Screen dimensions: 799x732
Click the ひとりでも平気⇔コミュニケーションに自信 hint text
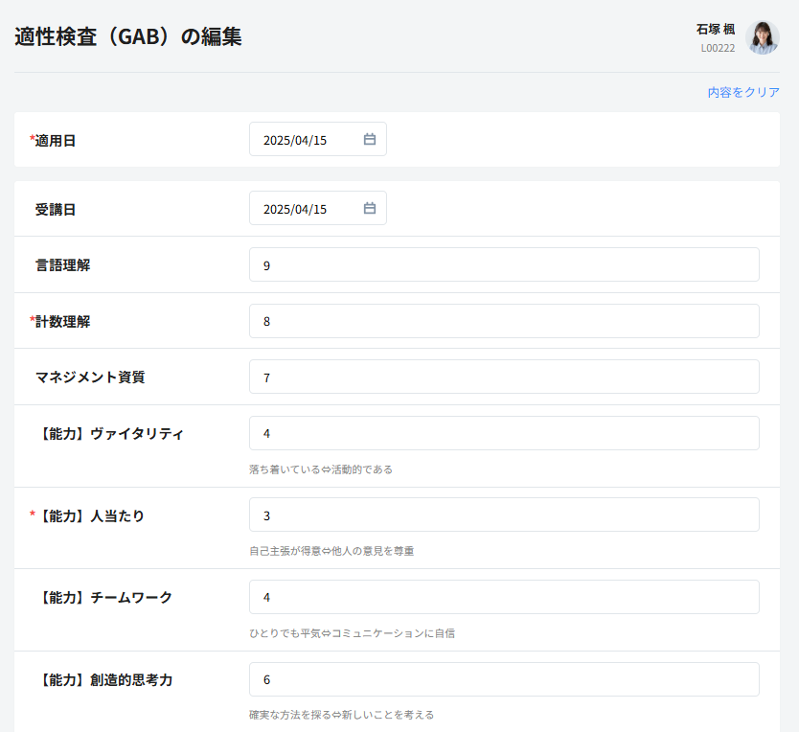352,633
